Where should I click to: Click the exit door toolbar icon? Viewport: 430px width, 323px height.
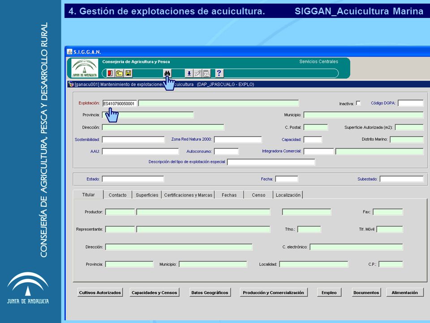click(110, 73)
